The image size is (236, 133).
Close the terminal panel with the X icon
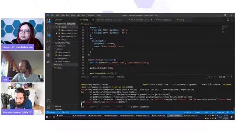click(232, 77)
